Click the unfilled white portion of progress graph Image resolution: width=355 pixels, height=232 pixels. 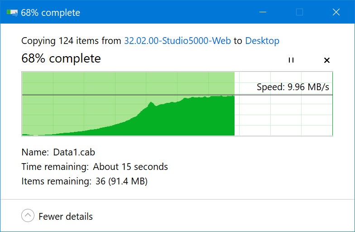pyautogui.click(x=283, y=113)
